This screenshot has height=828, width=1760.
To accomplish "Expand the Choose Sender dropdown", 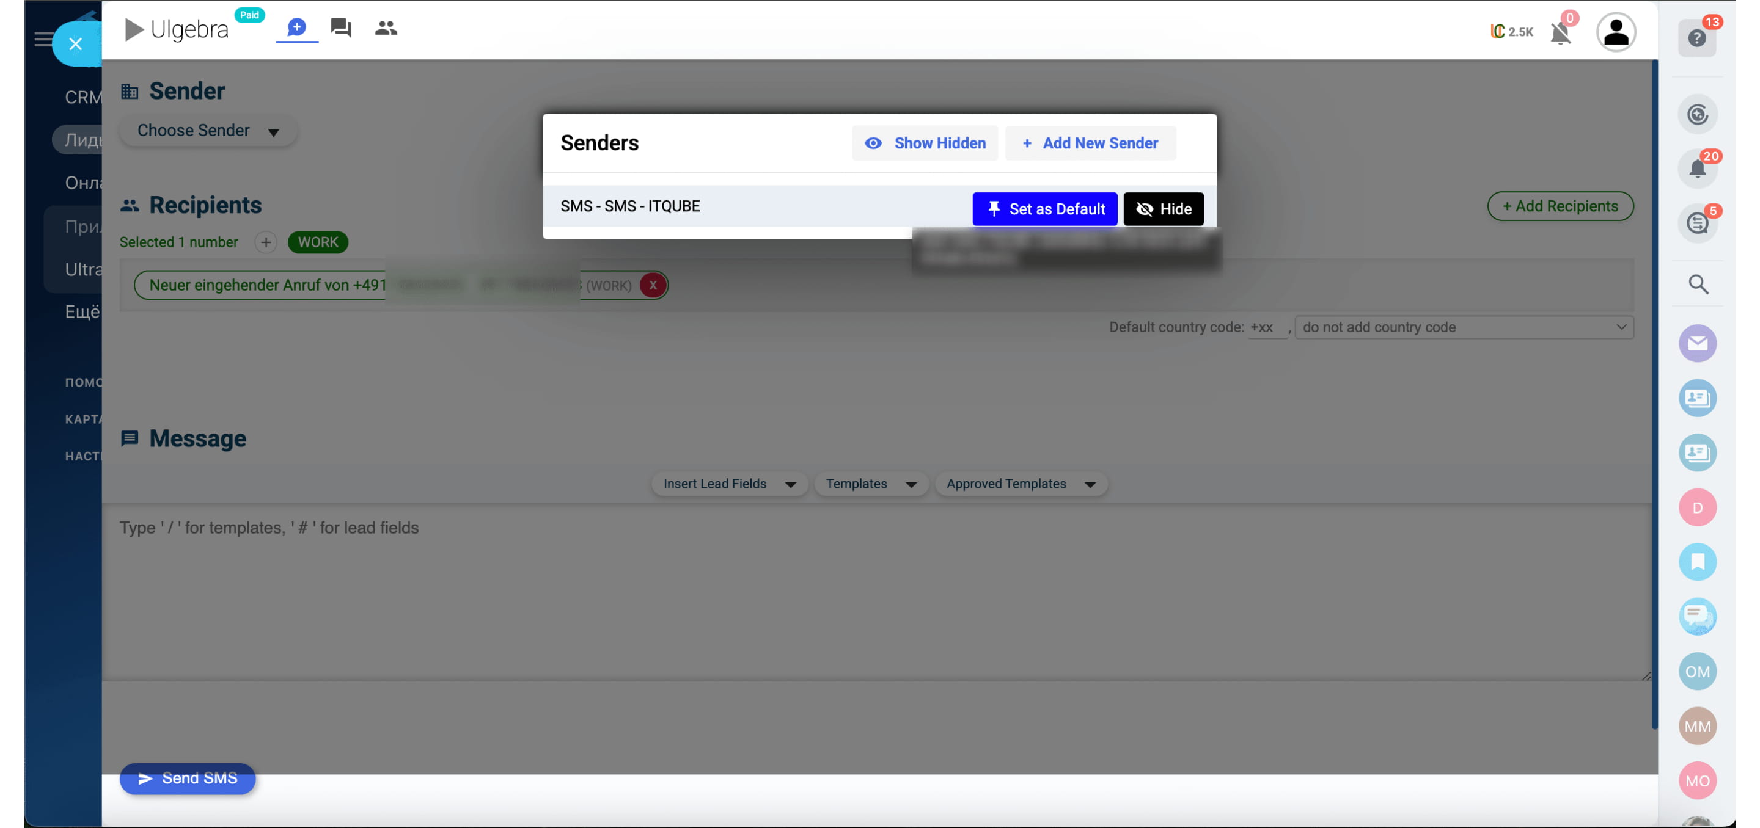I will point(208,131).
